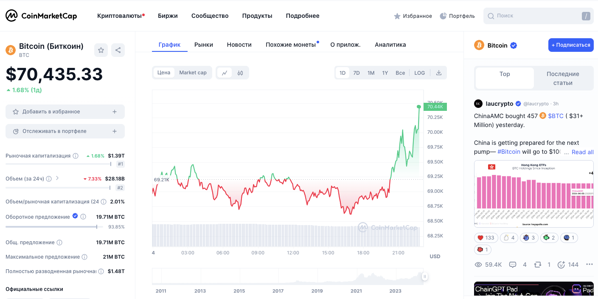Open the CoinMarketCap home logo
Viewport: 598px width, 299px height.
pos(41,16)
